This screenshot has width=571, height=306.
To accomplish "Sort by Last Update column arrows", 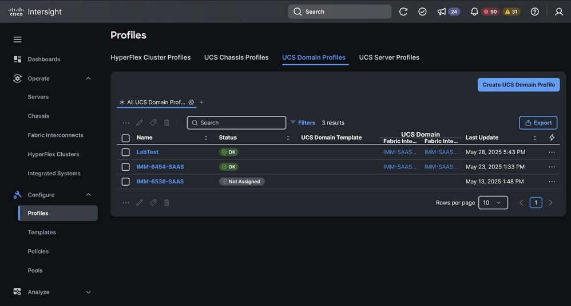I will tap(534, 138).
